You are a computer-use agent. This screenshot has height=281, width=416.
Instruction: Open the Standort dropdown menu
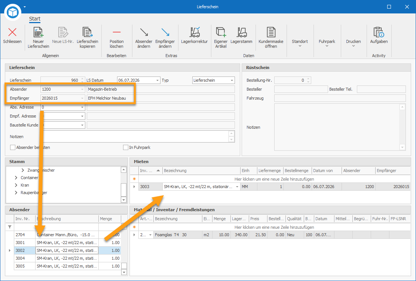pyautogui.click(x=300, y=44)
